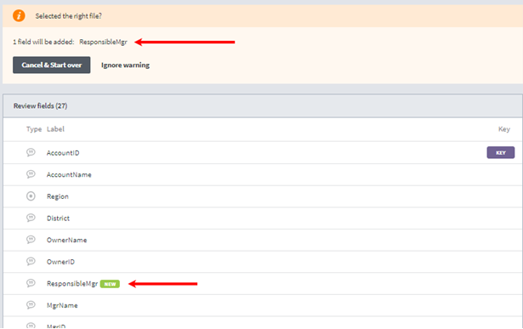The height and width of the screenshot is (329, 523).
Task: Select the District label
Action: pos(58,218)
